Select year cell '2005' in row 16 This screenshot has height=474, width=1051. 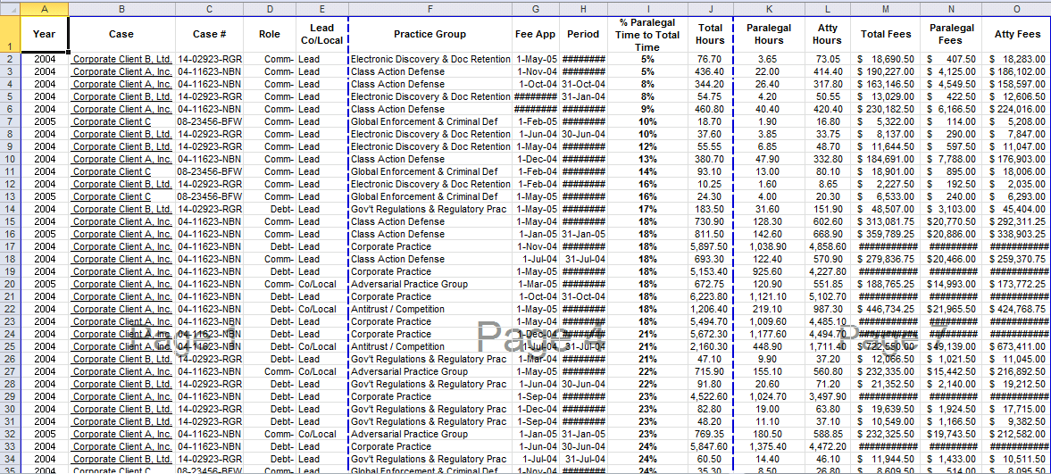coord(45,234)
